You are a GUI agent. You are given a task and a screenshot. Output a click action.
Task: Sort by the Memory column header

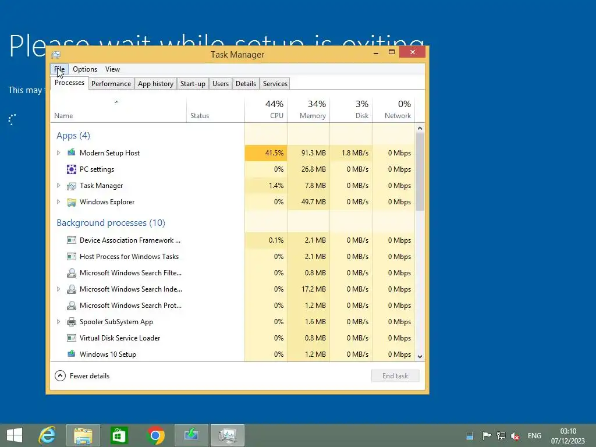[308, 110]
